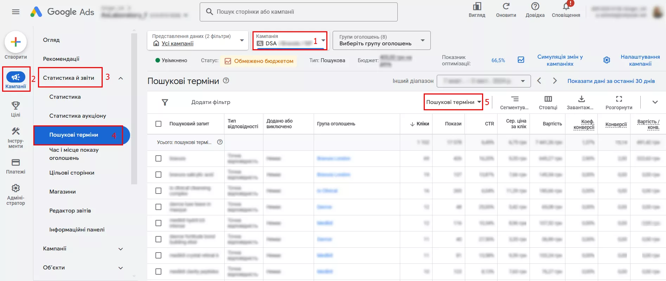Tick the first search term row checkbox
This screenshot has width=666, height=281.
pos(159,158)
